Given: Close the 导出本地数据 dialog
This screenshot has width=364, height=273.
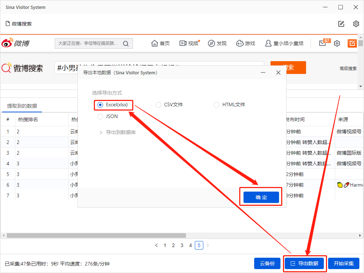Looking at the screenshot, I should click(x=278, y=73).
